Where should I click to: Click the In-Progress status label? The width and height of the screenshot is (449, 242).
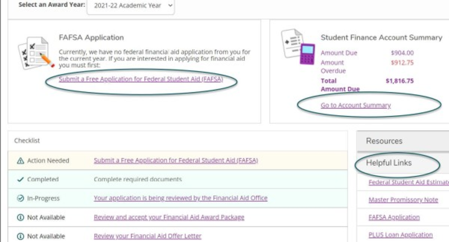point(43,198)
